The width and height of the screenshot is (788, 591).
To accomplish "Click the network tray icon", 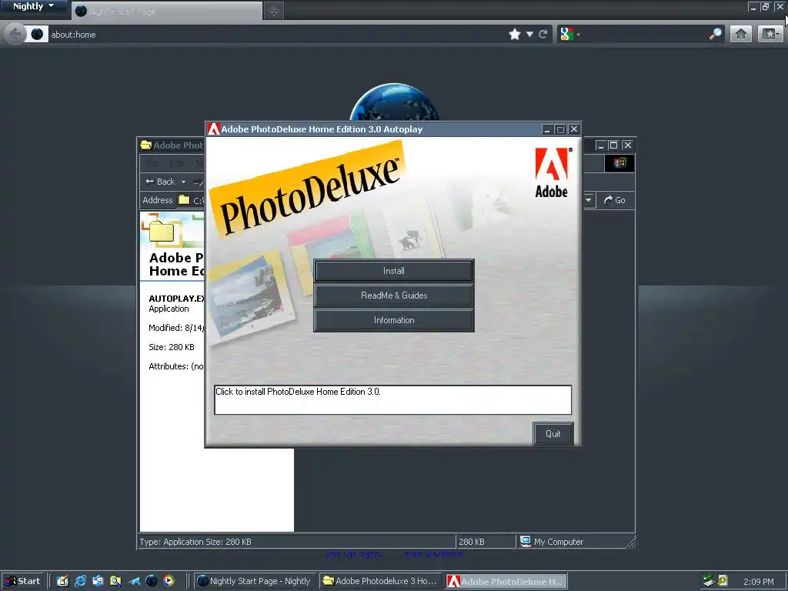I will 709,581.
